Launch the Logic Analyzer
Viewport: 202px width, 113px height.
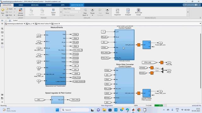tap(128, 12)
